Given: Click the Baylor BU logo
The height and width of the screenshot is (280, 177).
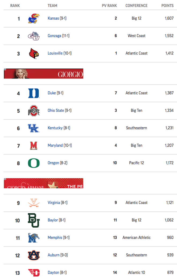Looking at the screenshot, I should (x=34, y=220).
